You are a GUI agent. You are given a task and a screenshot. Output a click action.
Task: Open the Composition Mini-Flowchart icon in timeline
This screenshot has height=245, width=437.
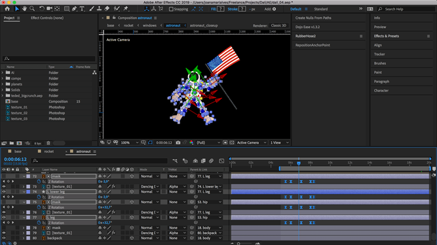point(175,161)
